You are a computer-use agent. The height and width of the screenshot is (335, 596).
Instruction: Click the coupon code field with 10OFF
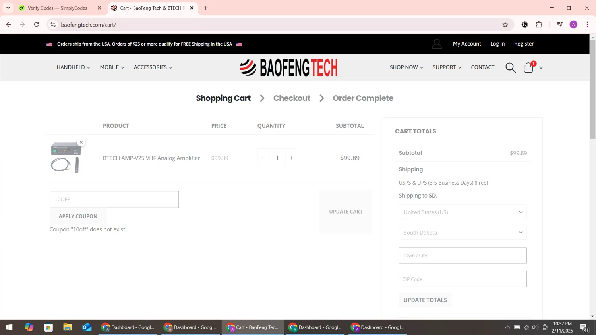[114, 199]
